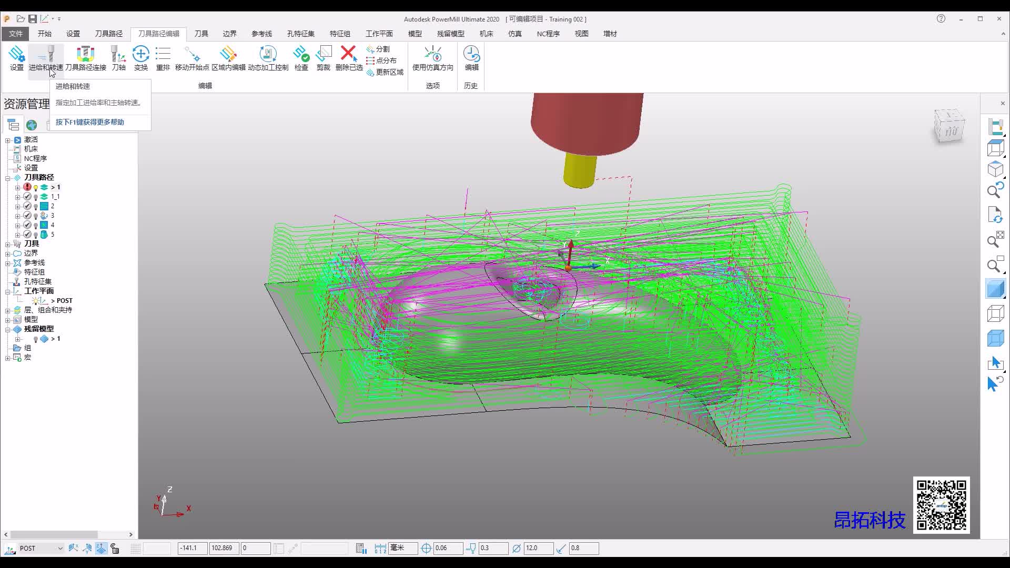Click the ISO view cube icon in right toolbar
1010x568 pixels.
(x=995, y=169)
